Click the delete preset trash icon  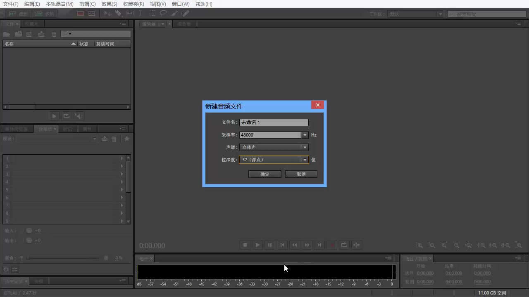click(x=114, y=139)
